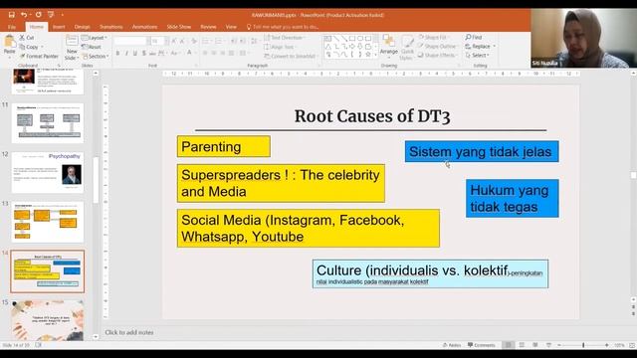Open the Shape Effects dropdown
637x358 pixels.
[x=438, y=55]
